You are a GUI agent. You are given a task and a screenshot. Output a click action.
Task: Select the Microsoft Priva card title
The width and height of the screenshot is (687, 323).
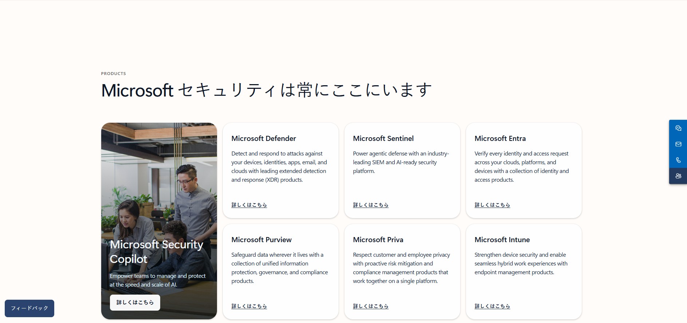(x=378, y=240)
